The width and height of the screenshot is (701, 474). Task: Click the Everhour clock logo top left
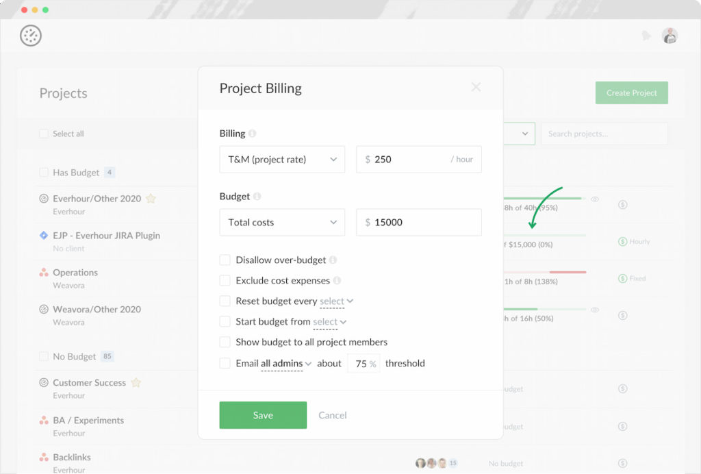point(31,35)
